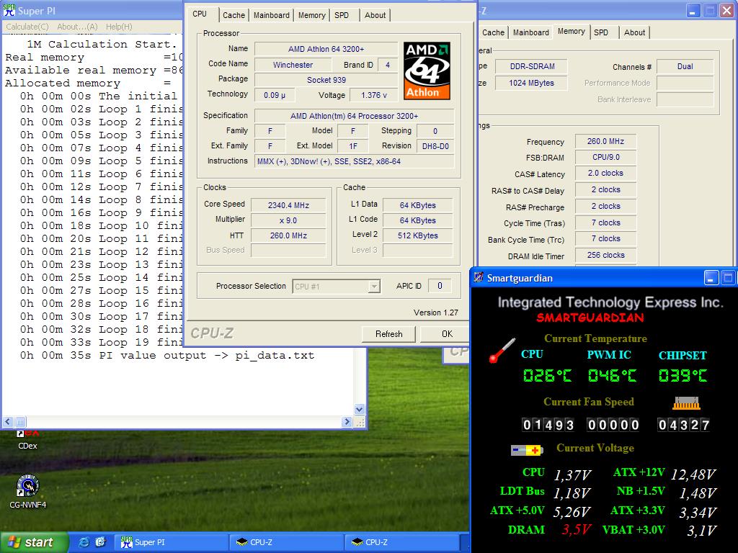This screenshot has width=738, height=553.
Task: Open the Start menu
Action: click(34, 542)
